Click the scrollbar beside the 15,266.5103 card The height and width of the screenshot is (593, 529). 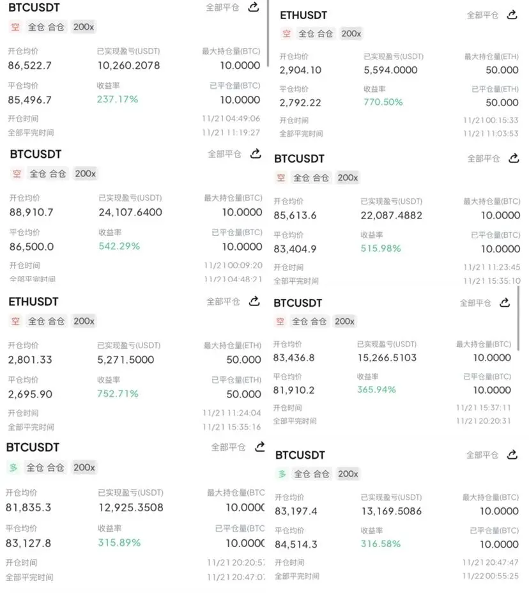click(518, 318)
